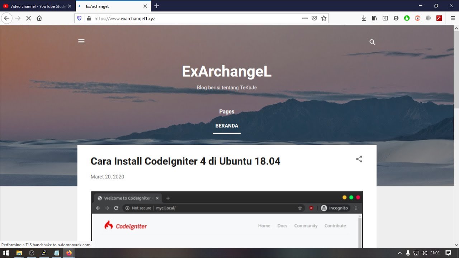Open the Library menu
Screen dimensions: 459x258
[x=374, y=18]
